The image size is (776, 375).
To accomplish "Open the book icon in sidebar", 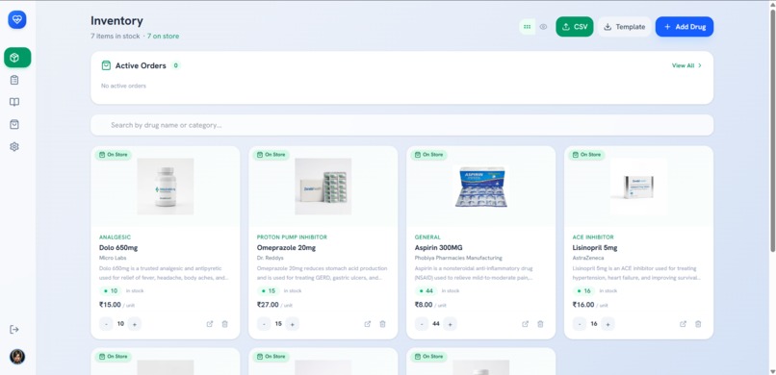I will click(14, 102).
